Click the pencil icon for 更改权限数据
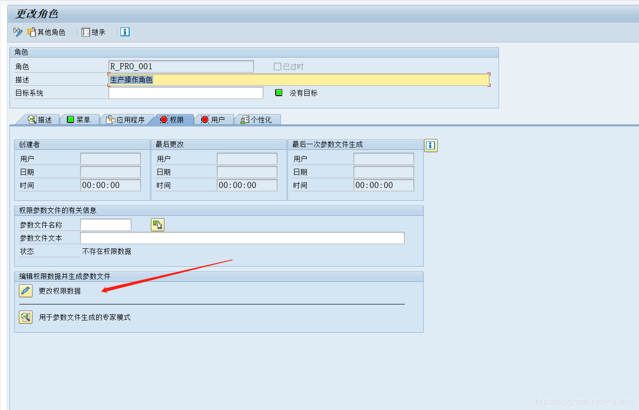The width and height of the screenshot is (639, 410). (25, 291)
